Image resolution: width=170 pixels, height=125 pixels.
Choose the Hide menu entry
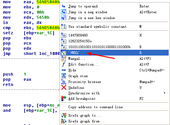click(115, 70)
